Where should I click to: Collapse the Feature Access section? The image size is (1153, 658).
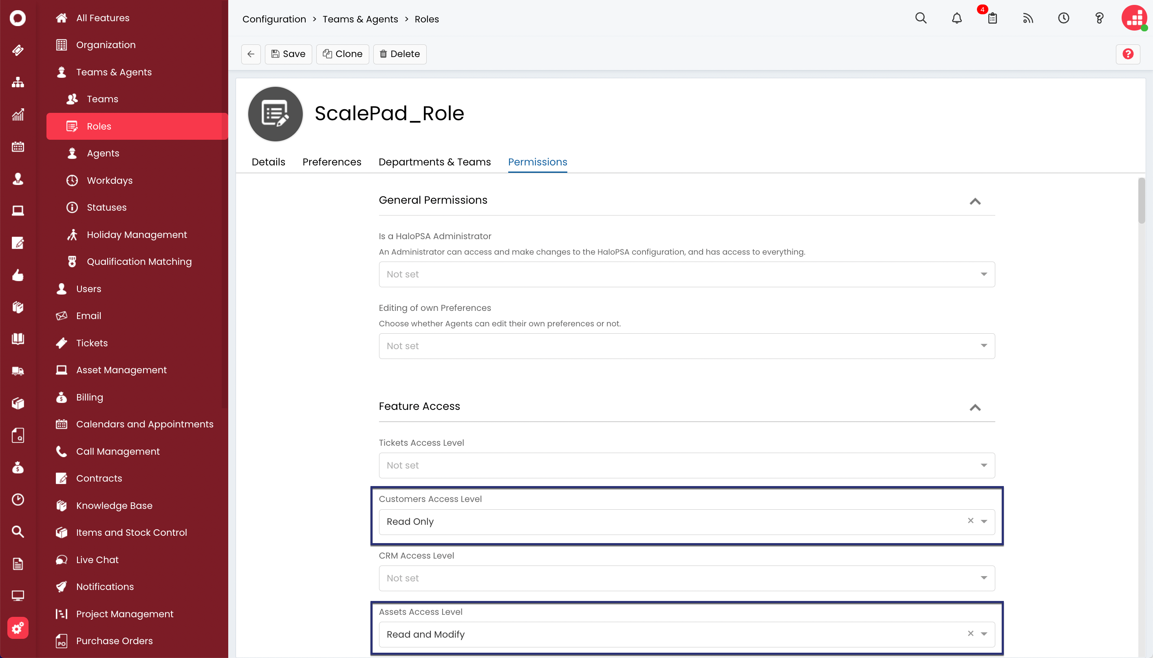coord(975,407)
